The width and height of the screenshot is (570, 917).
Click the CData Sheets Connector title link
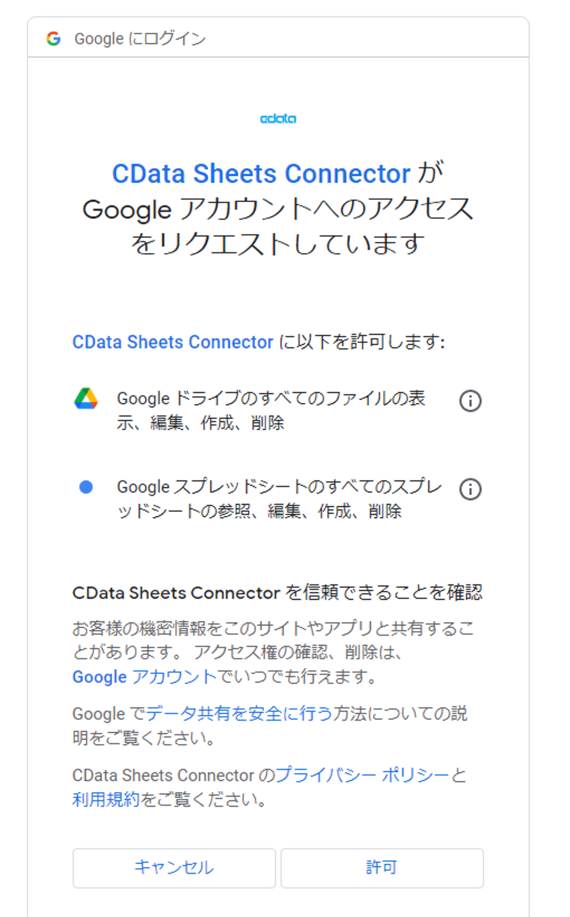pos(261,174)
